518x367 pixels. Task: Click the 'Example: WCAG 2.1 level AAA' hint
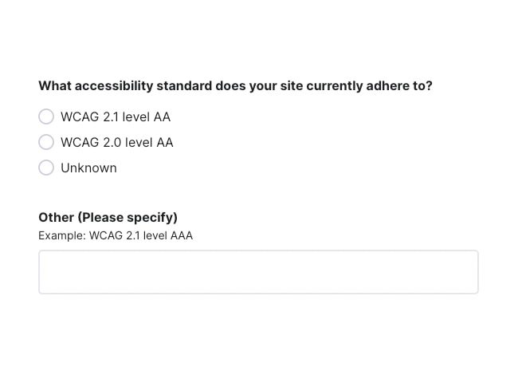(116, 235)
